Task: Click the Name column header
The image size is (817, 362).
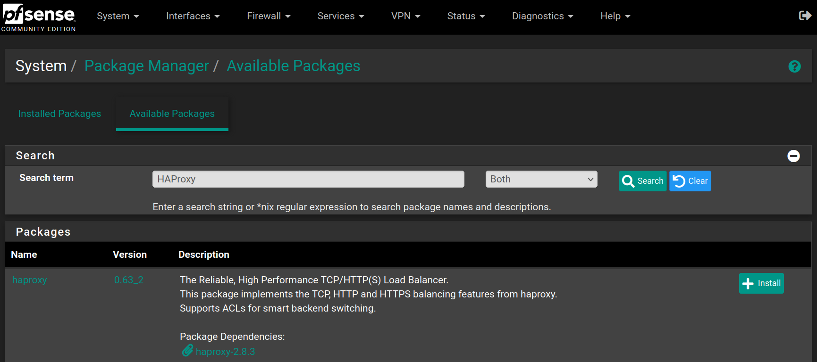Action: coord(24,255)
